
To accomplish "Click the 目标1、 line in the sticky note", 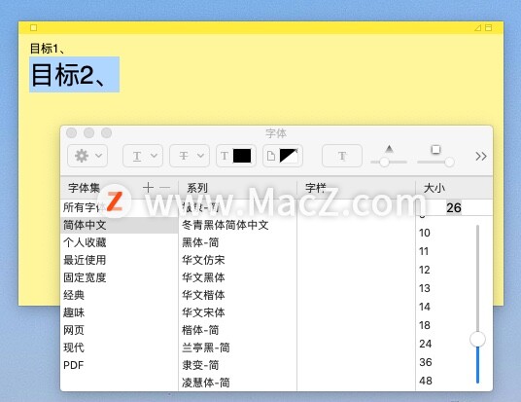I will coord(48,49).
